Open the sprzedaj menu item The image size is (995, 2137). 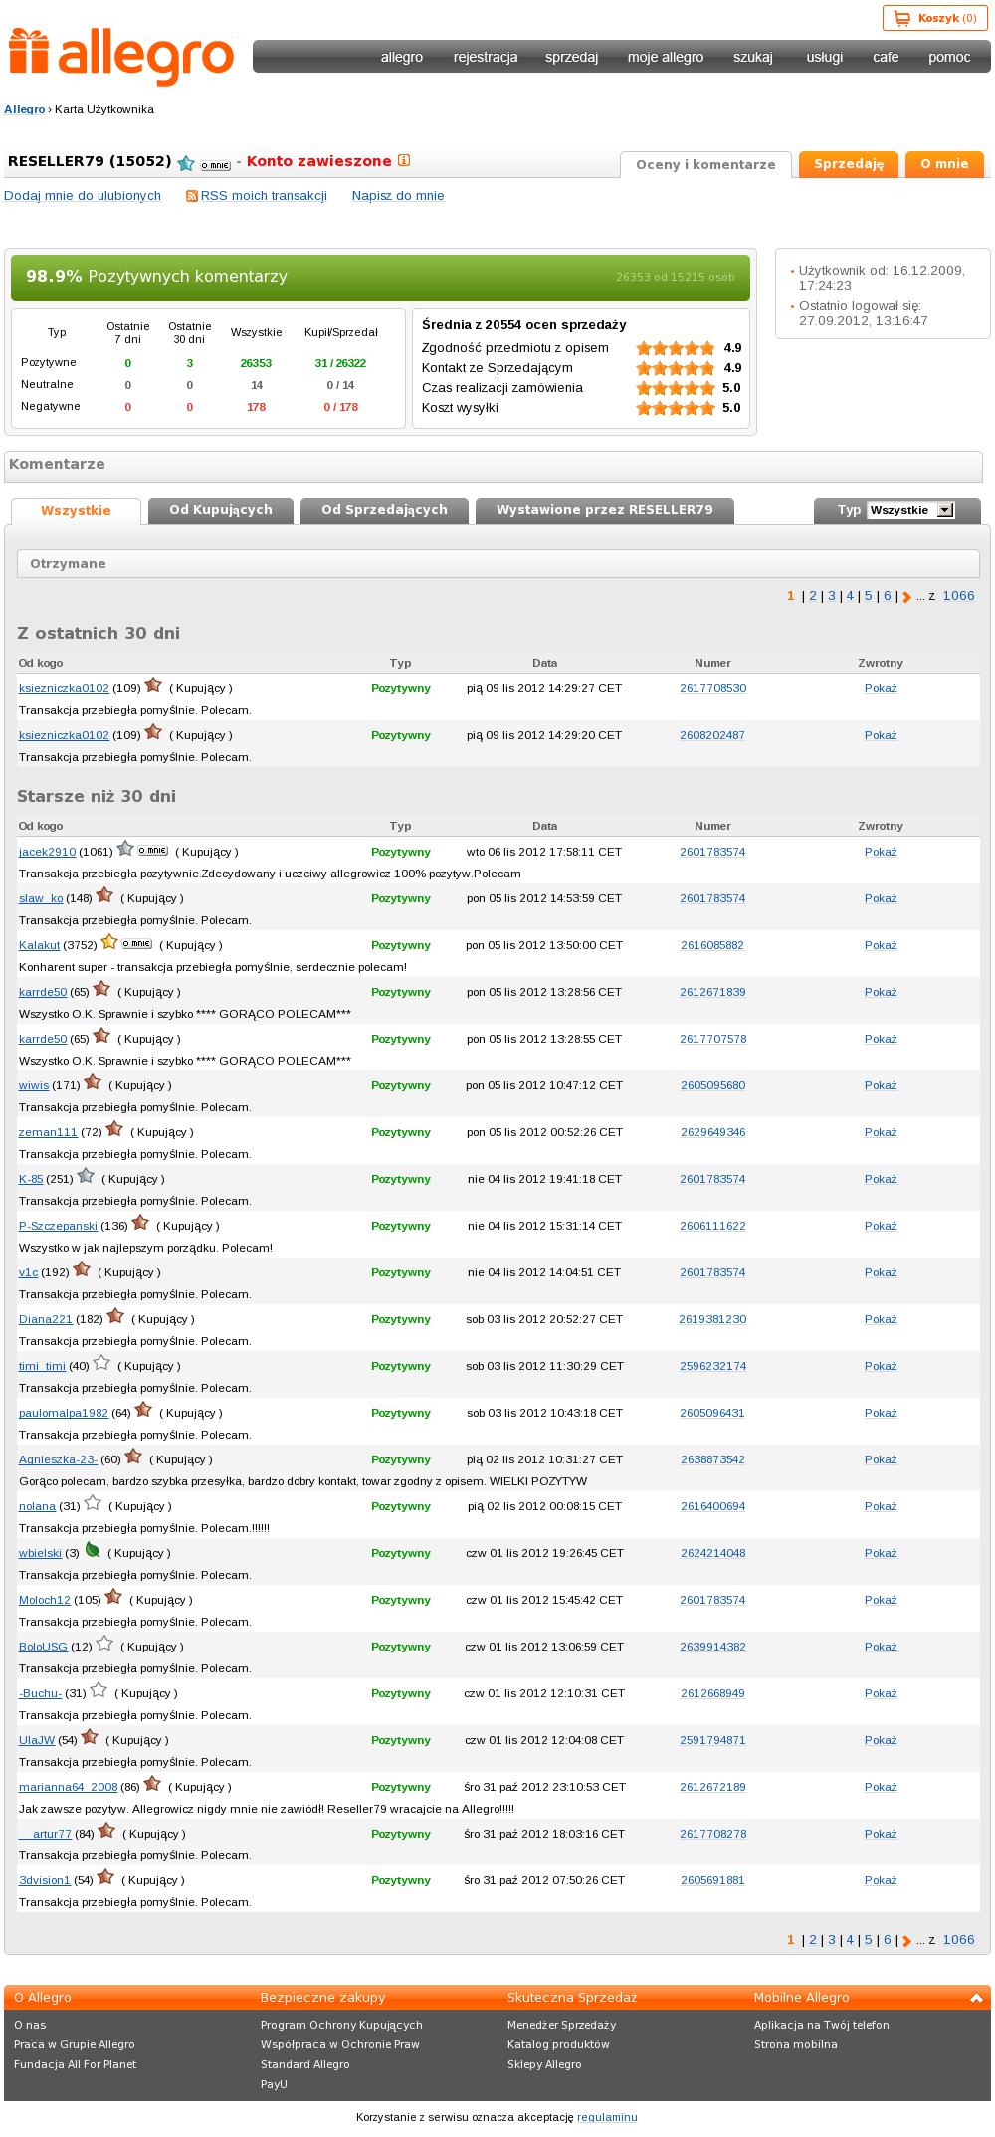point(571,57)
